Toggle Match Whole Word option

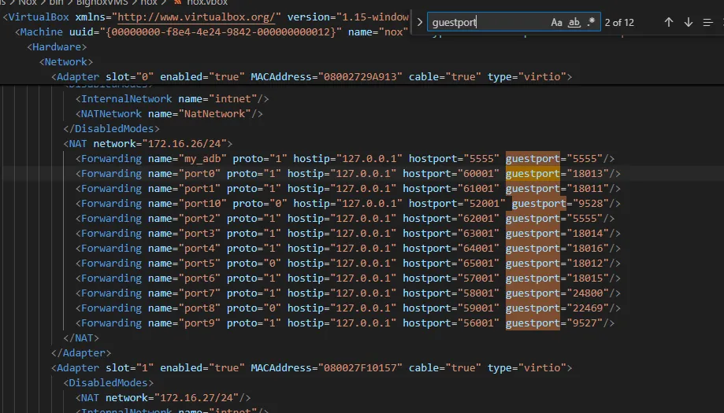[574, 22]
